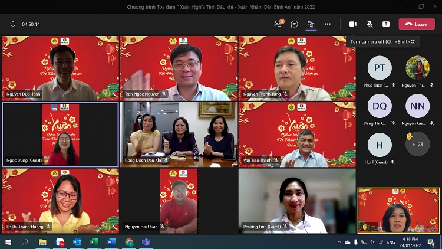Viewport: 442px width, 249px height.
Task: Open the share content tray
Action: point(386,24)
